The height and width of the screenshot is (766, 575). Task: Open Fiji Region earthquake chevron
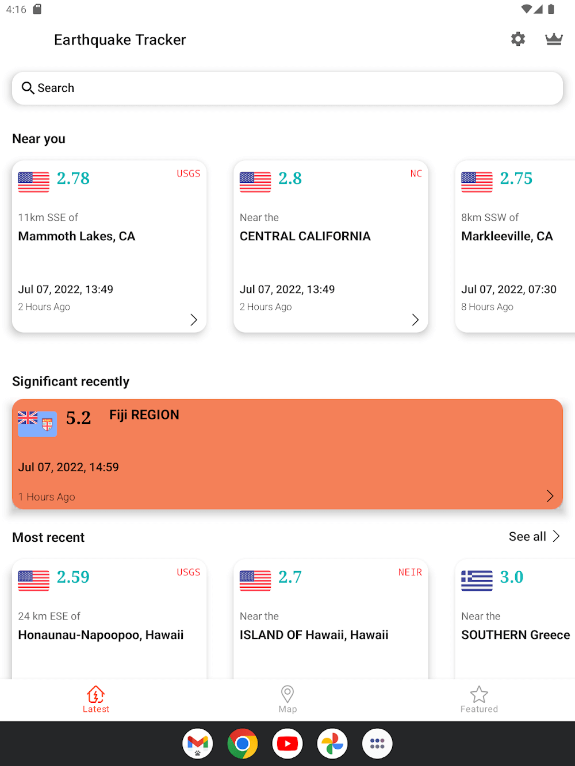point(550,496)
